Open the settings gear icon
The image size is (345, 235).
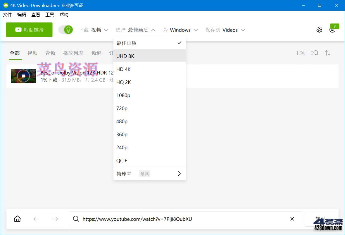pyautogui.click(x=319, y=30)
